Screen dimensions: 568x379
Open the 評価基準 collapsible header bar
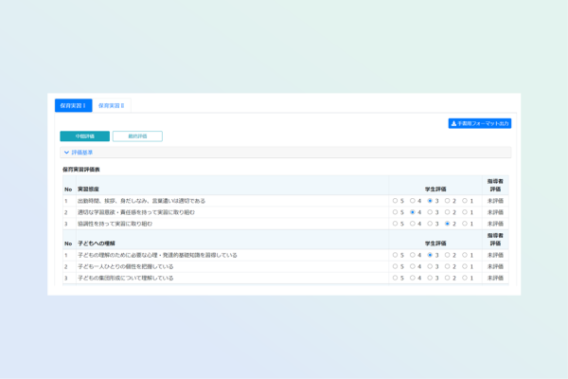point(284,152)
